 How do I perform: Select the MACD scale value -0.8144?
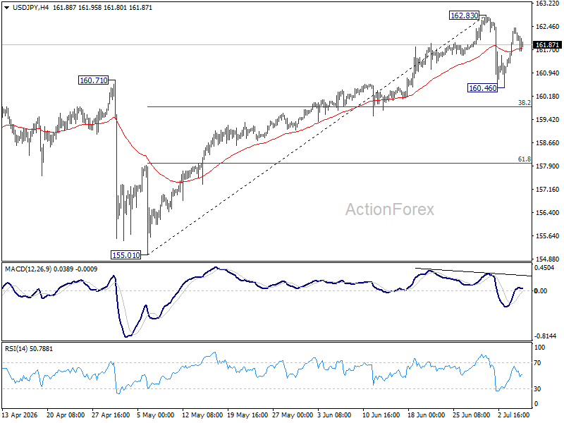coord(545,336)
